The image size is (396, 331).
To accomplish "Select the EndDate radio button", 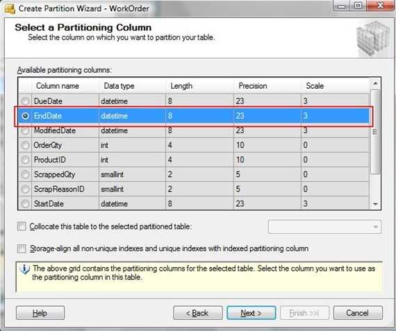I will (25, 116).
